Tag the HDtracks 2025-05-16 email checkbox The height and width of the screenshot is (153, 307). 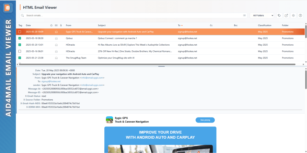pos(19,51)
